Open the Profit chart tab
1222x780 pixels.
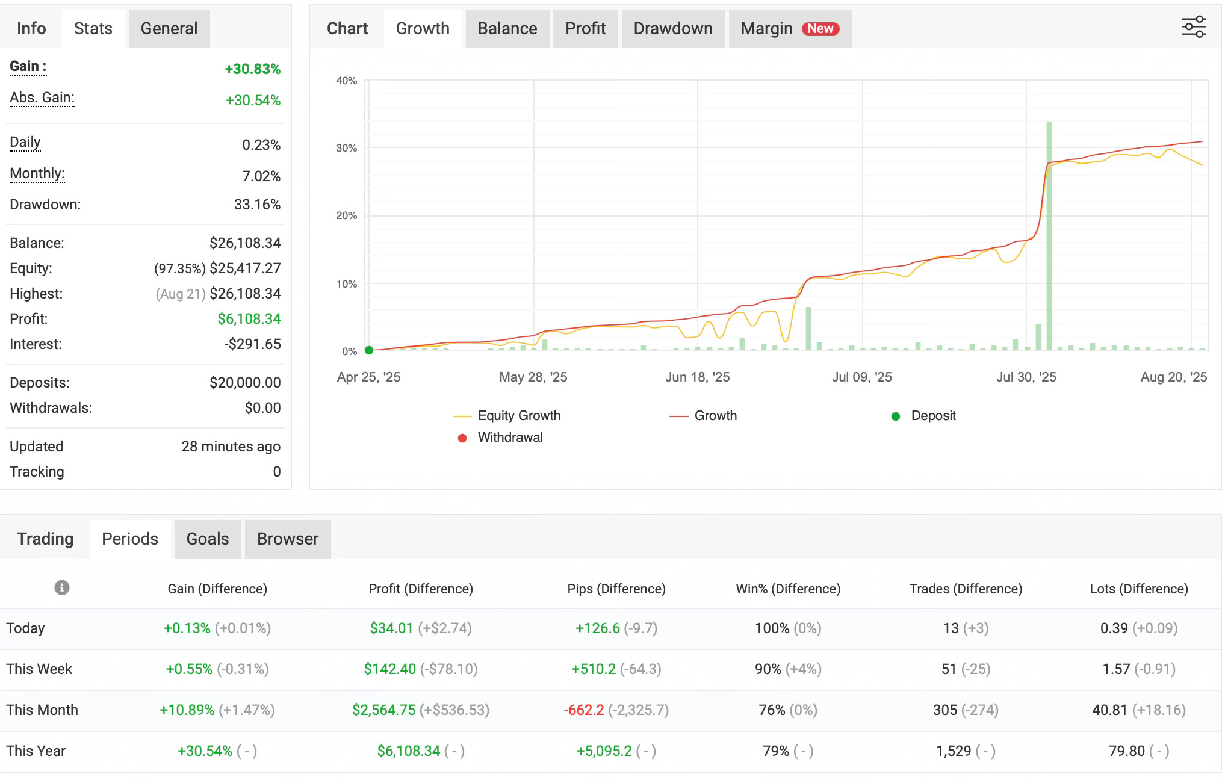click(x=585, y=29)
